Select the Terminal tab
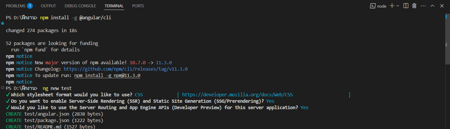The height and width of the screenshot is (129, 450). tap(114, 6)
